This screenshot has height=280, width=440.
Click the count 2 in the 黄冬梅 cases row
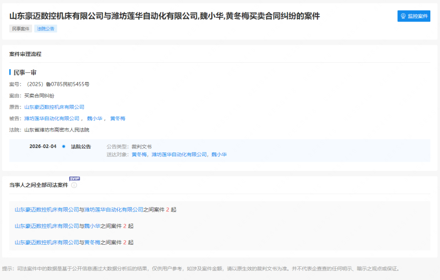pos(125,242)
